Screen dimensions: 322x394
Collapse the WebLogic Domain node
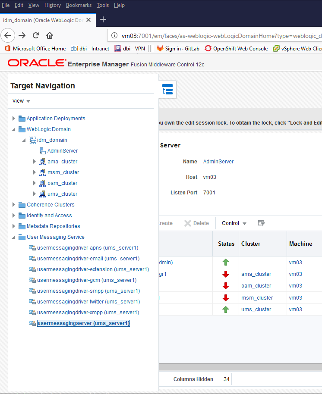13,129
